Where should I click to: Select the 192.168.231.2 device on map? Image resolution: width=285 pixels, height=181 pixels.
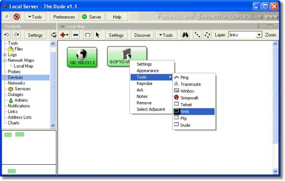click(82, 57)
